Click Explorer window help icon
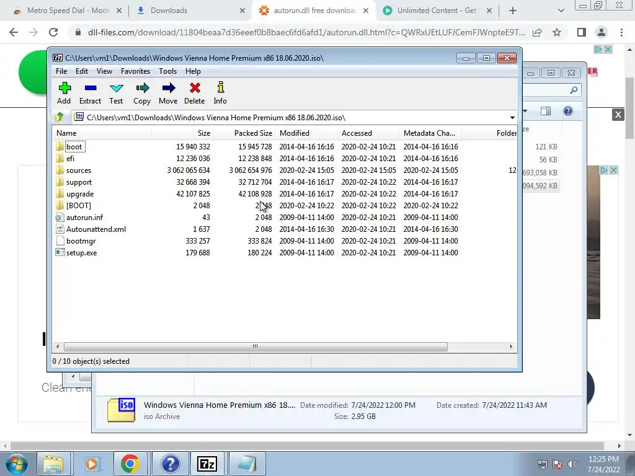The height and width of the screenshot is (476, 635). [568, 111]
